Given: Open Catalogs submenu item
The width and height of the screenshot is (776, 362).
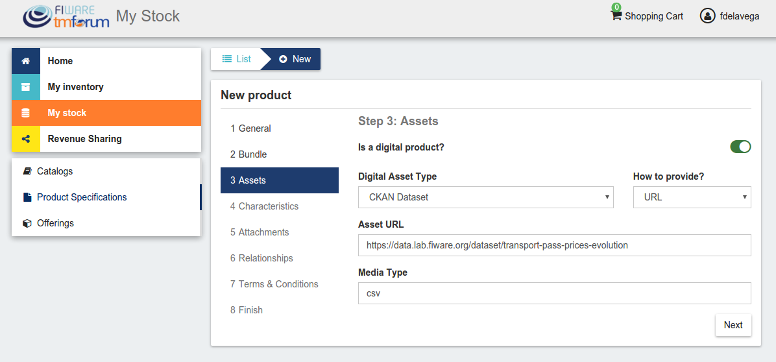Looking at the screenshot, I should [106, 171].
